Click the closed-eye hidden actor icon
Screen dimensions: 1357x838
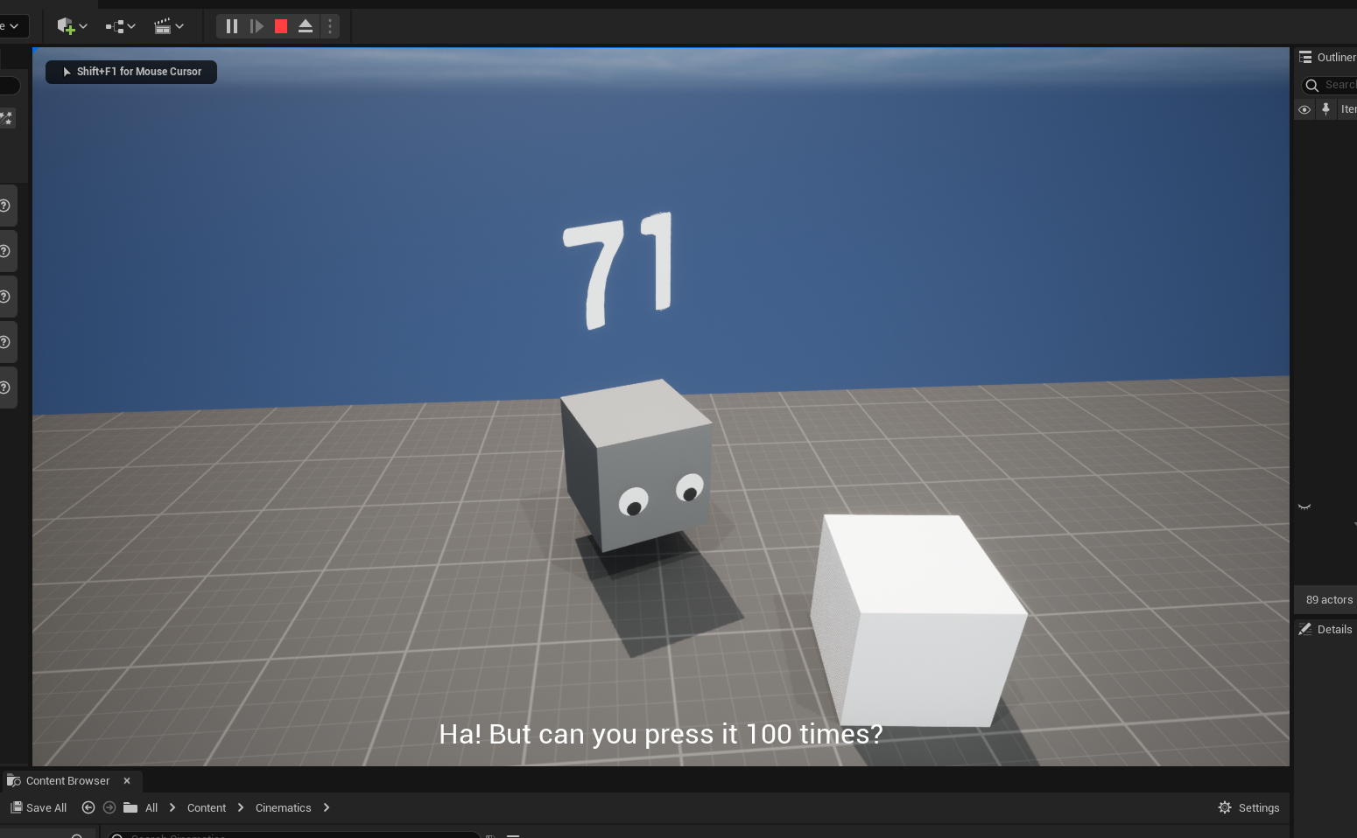click(x=1304, y=506)
